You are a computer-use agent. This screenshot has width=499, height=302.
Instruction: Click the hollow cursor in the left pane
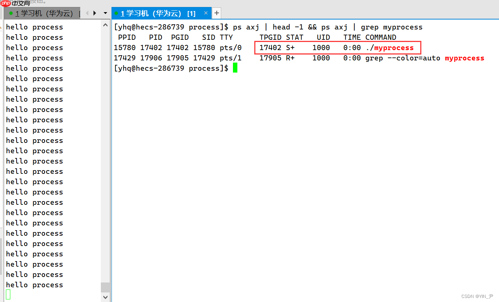pyautogui.click(x=8, y=295)
